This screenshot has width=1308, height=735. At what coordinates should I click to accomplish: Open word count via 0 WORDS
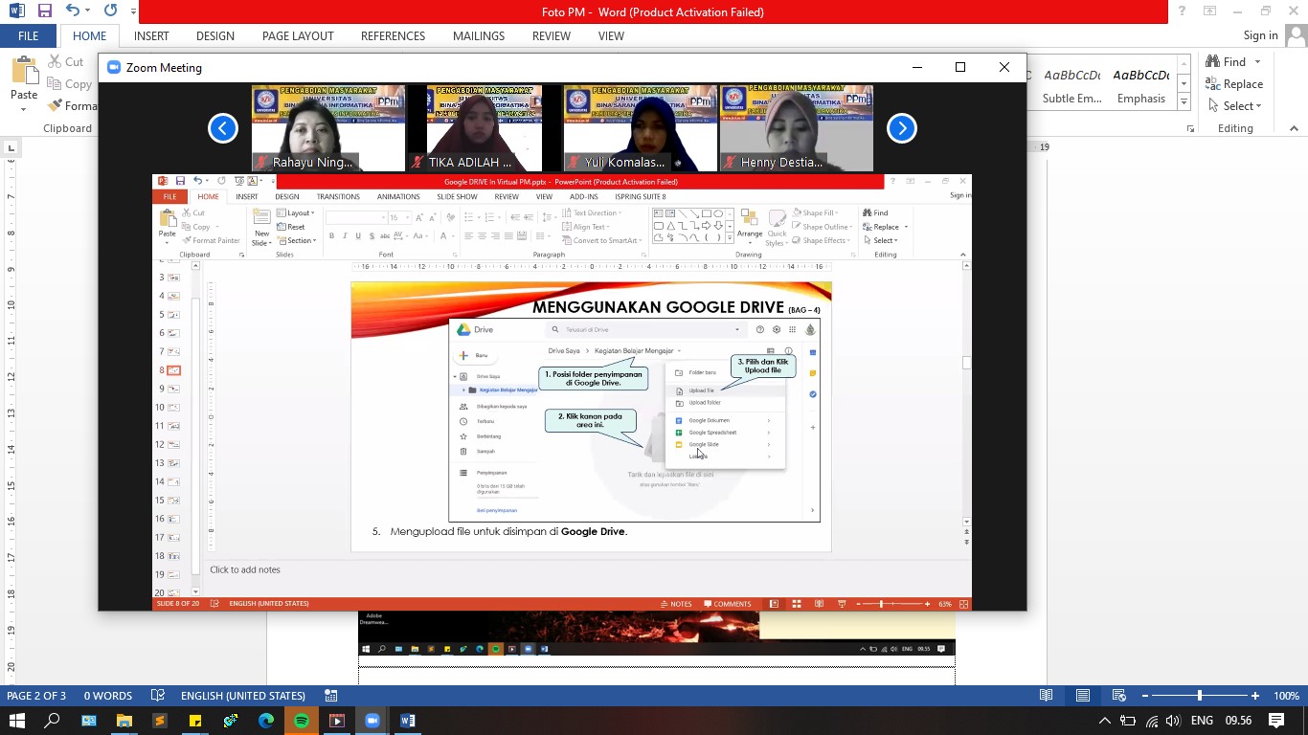(107, 696)
